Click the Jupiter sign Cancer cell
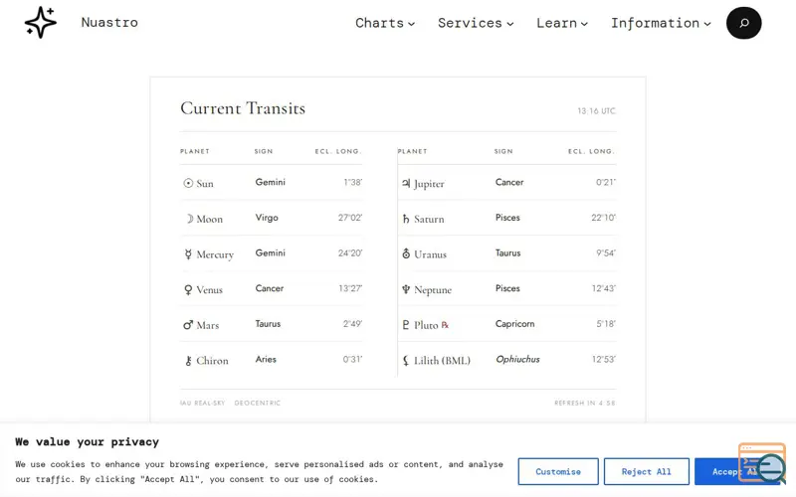 pos(509,182)
